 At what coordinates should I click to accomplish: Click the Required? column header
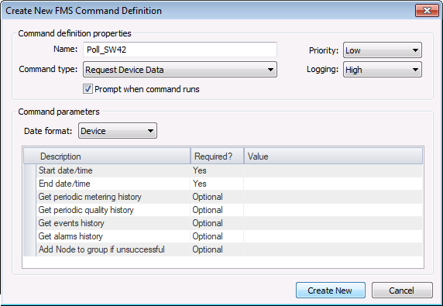(217, 156)
